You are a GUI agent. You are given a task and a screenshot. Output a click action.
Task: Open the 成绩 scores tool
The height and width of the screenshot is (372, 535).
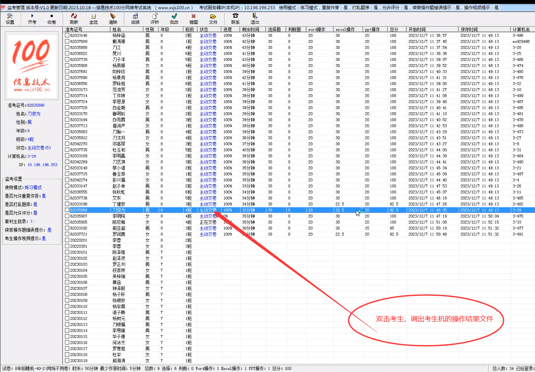[x=135, y=18]
